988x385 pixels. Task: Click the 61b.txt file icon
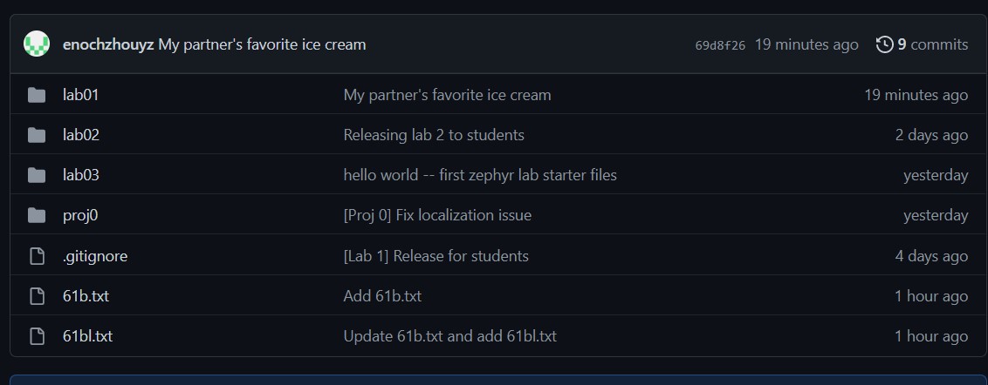click(37, 296)
